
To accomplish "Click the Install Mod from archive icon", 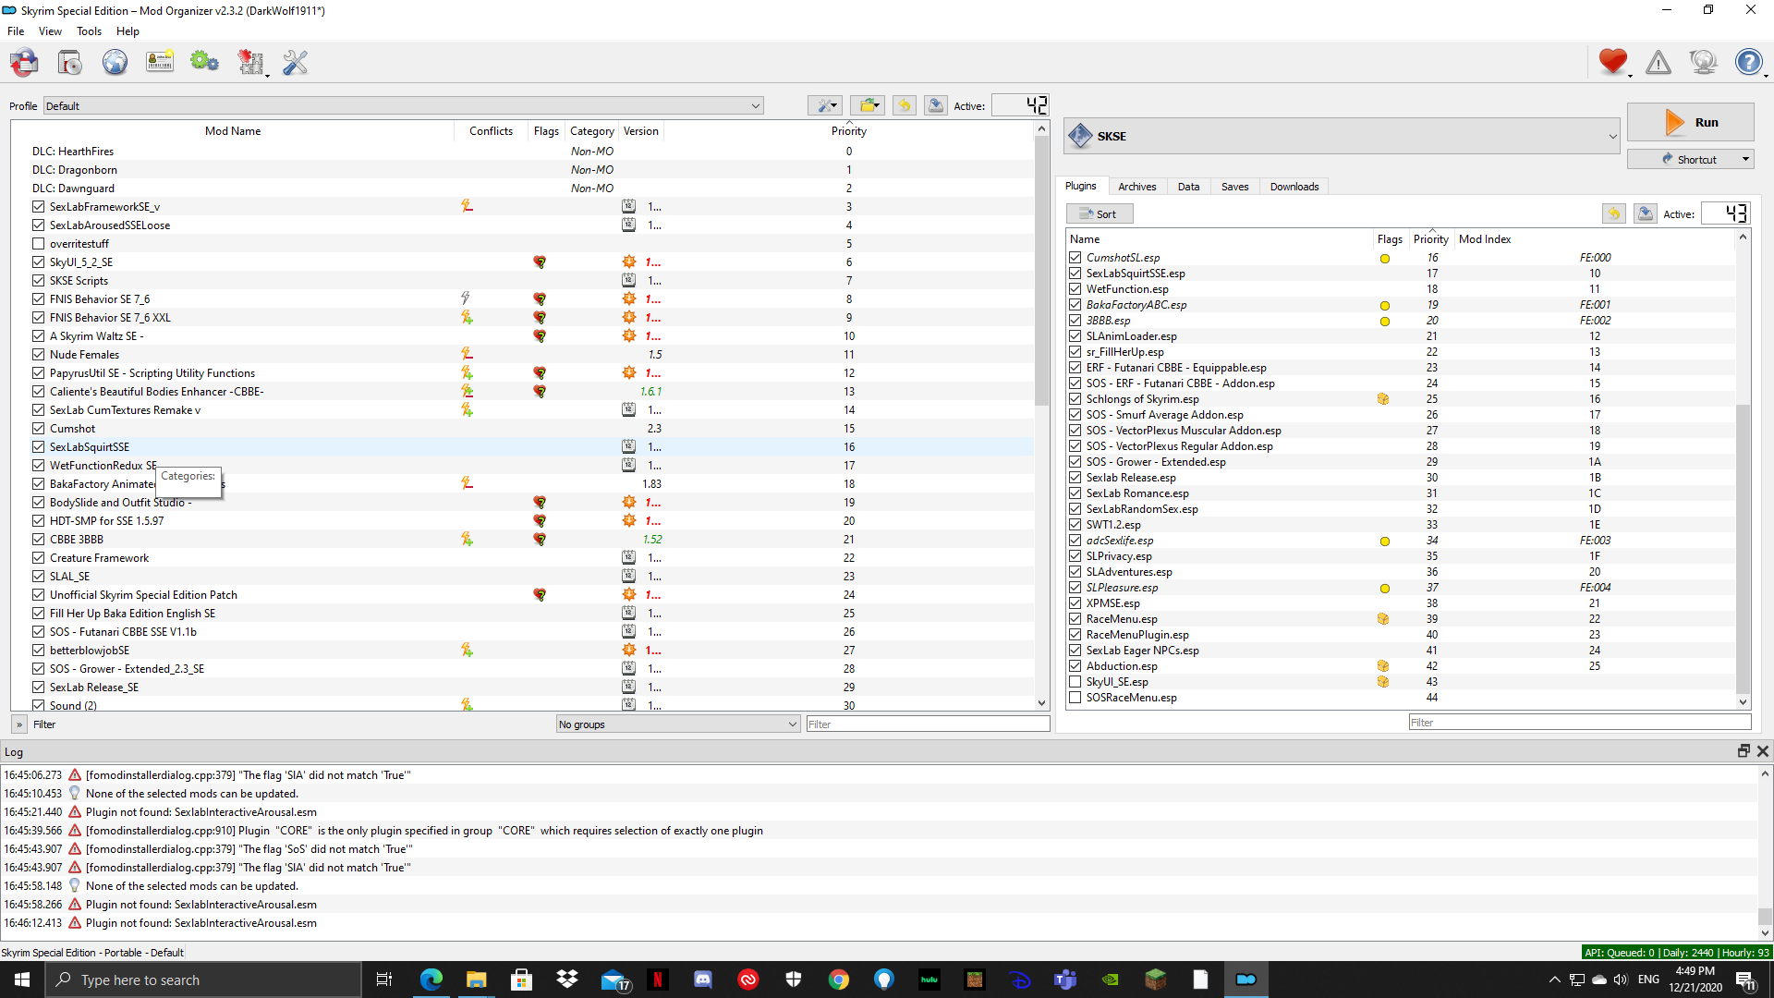I will pos(70,62).
